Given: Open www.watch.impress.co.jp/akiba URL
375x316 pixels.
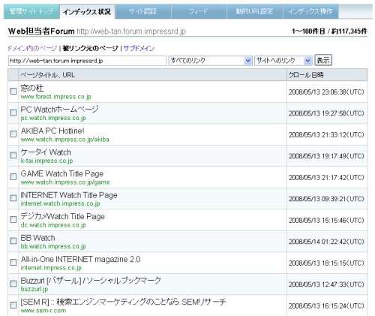Looking at the screenshot, I should coord(65,140).
